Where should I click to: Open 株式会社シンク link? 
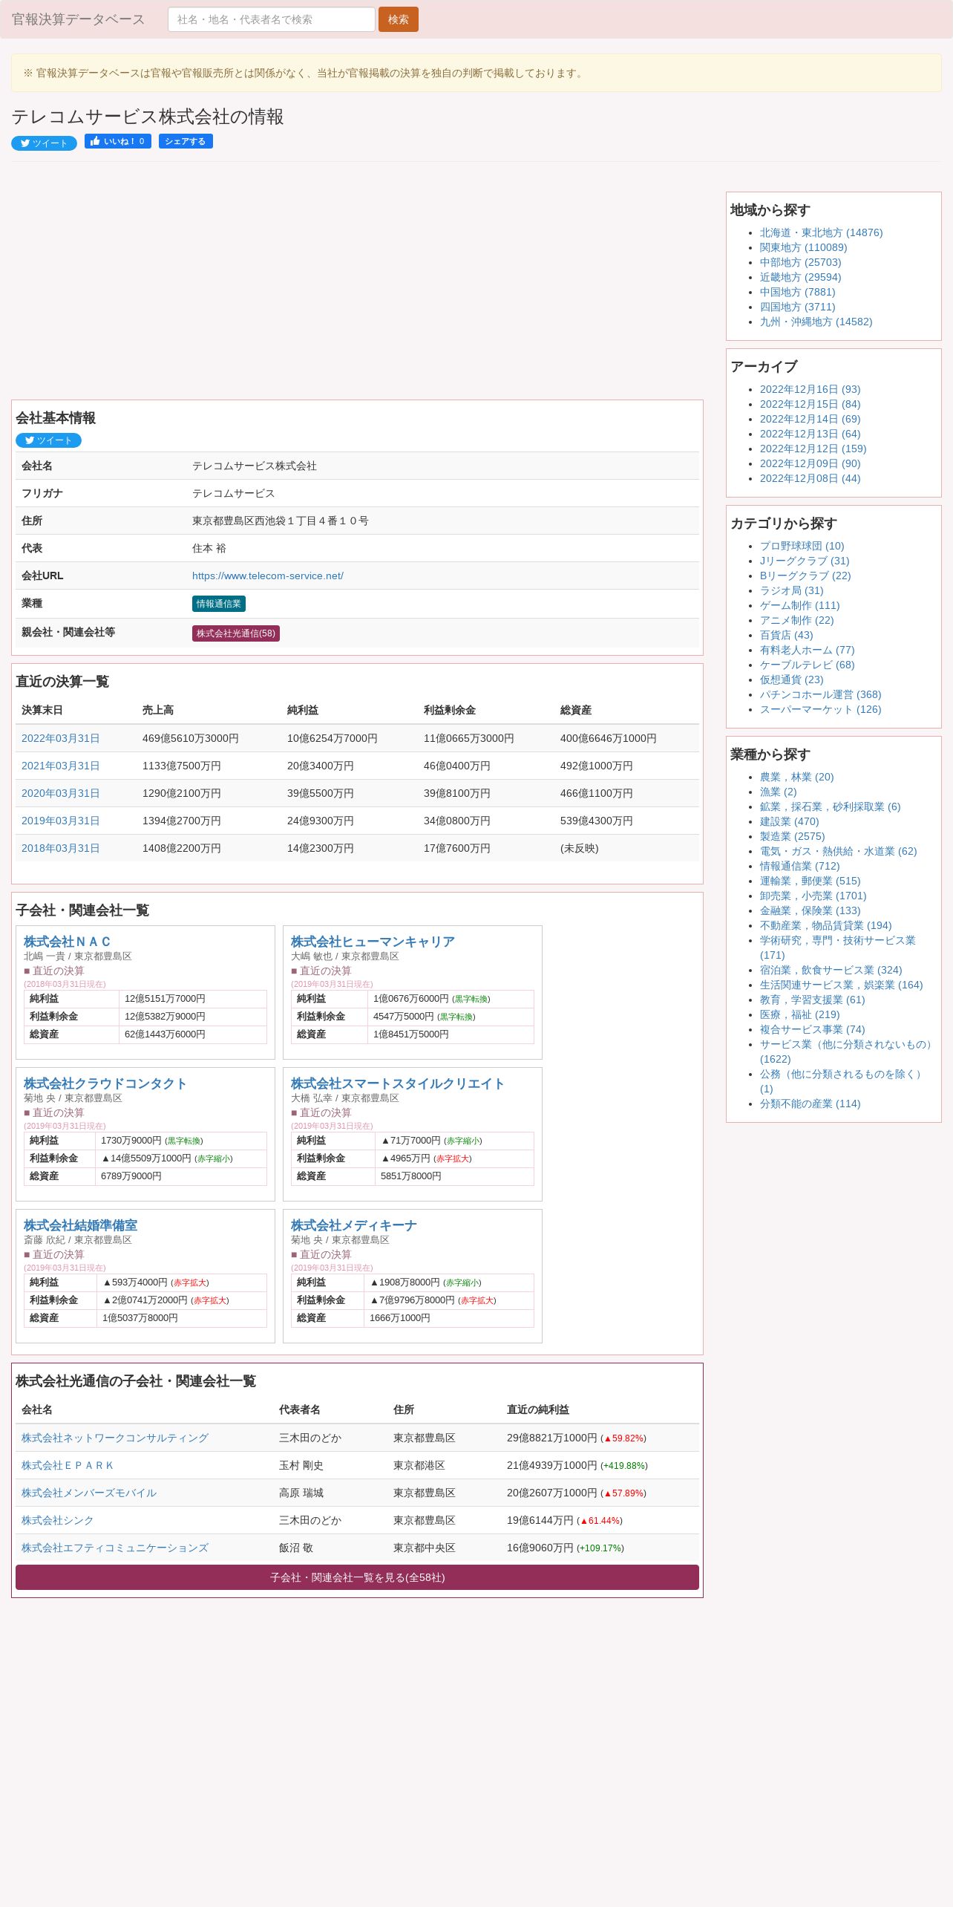pos(57,1520)
